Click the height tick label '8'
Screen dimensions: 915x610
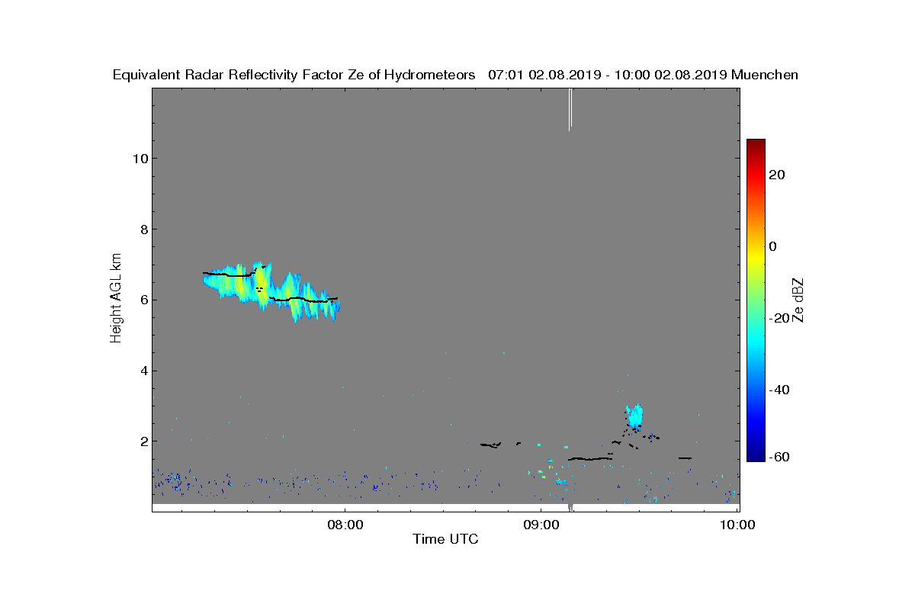[143, 230]
